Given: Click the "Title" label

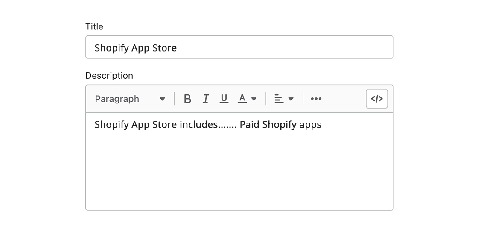Looking at the screenshot, I should click(x=94, y=26).
